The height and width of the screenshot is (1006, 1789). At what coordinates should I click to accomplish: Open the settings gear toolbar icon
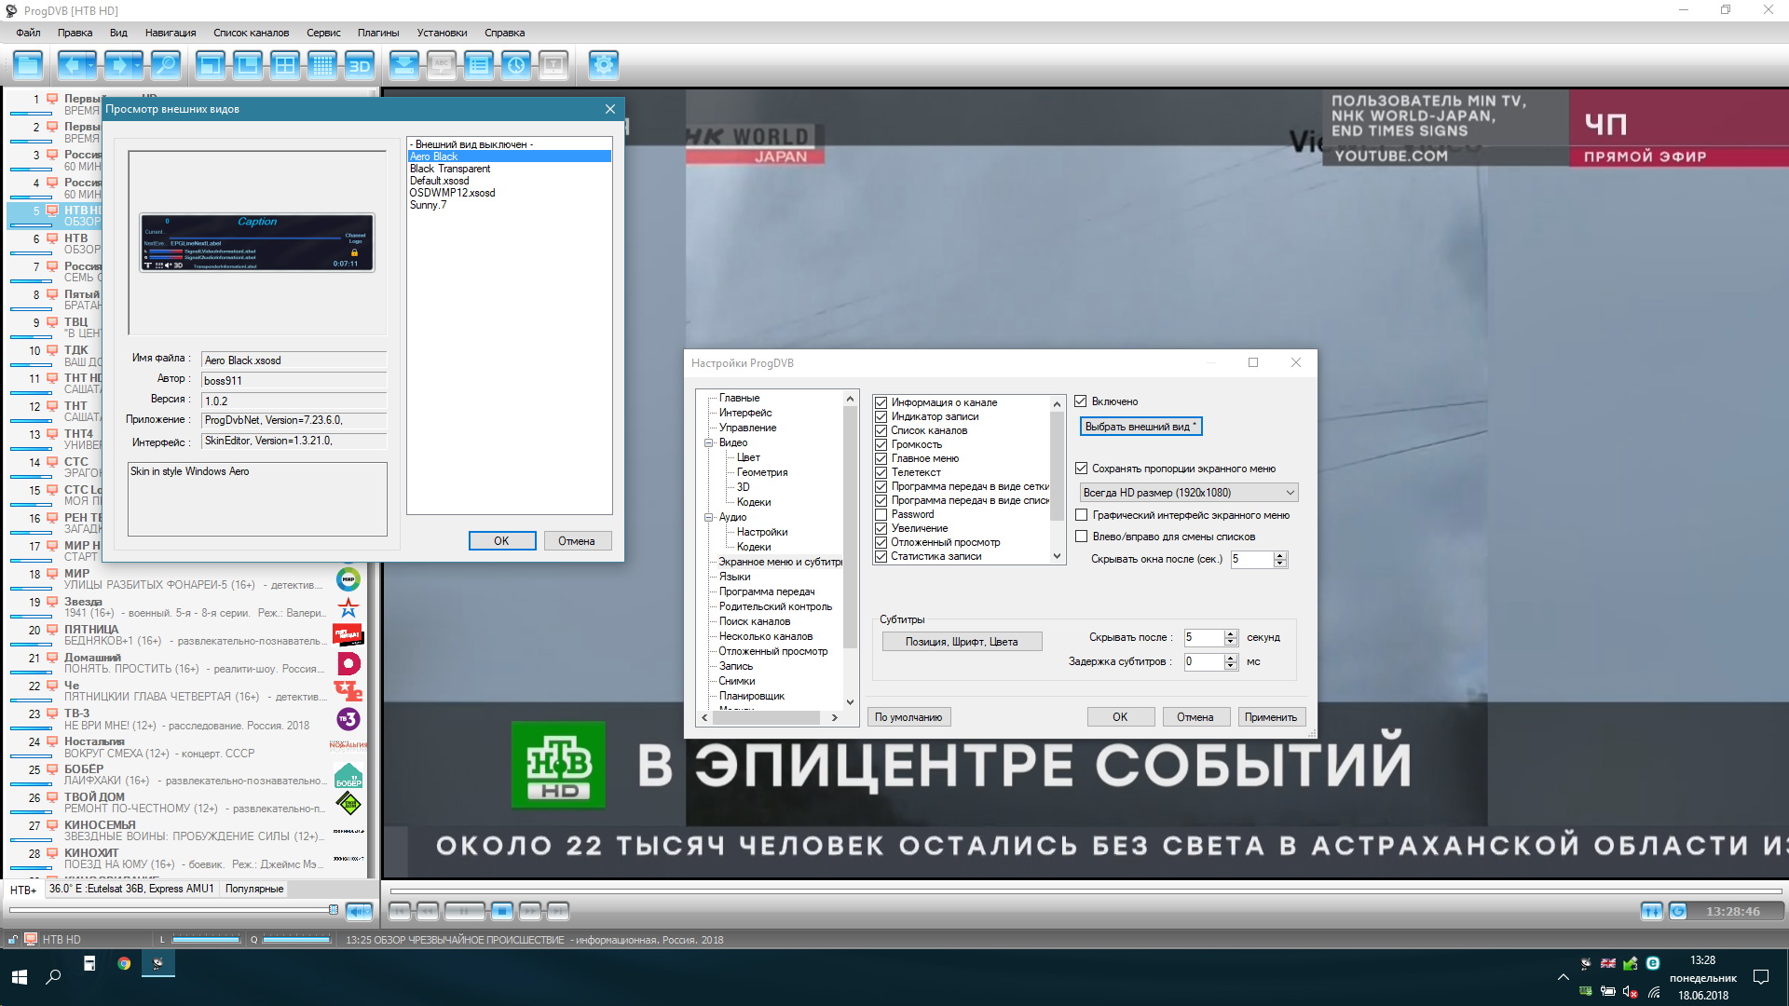tap(603, 65)
